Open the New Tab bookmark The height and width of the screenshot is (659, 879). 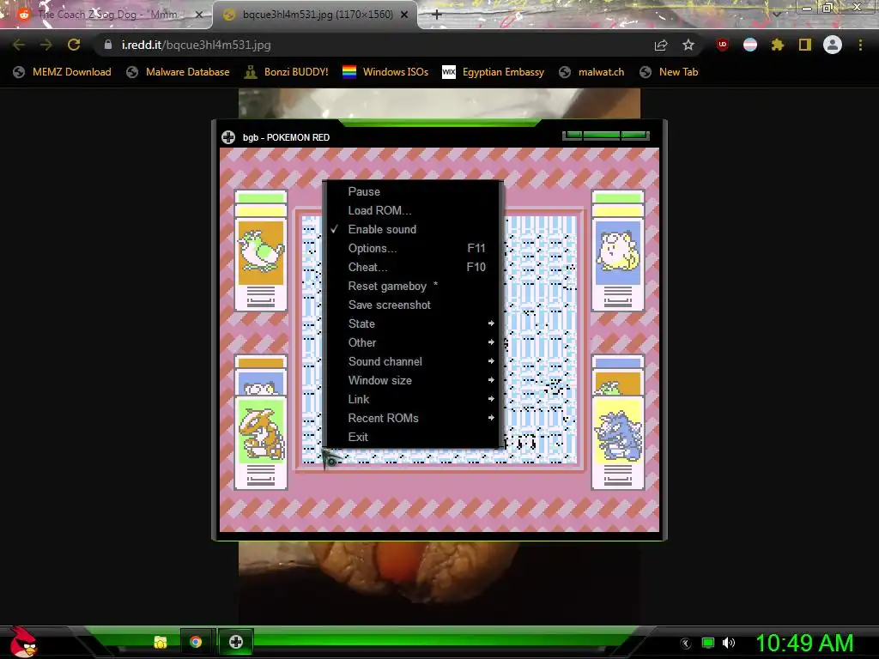pyautogui.click(x=669, y=72)
